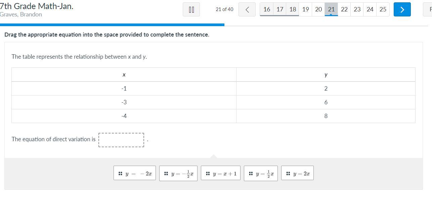The image size is (432, 218).
Task: Grab drag handle of y = ½x tile
Action: (x=251, y=173)
